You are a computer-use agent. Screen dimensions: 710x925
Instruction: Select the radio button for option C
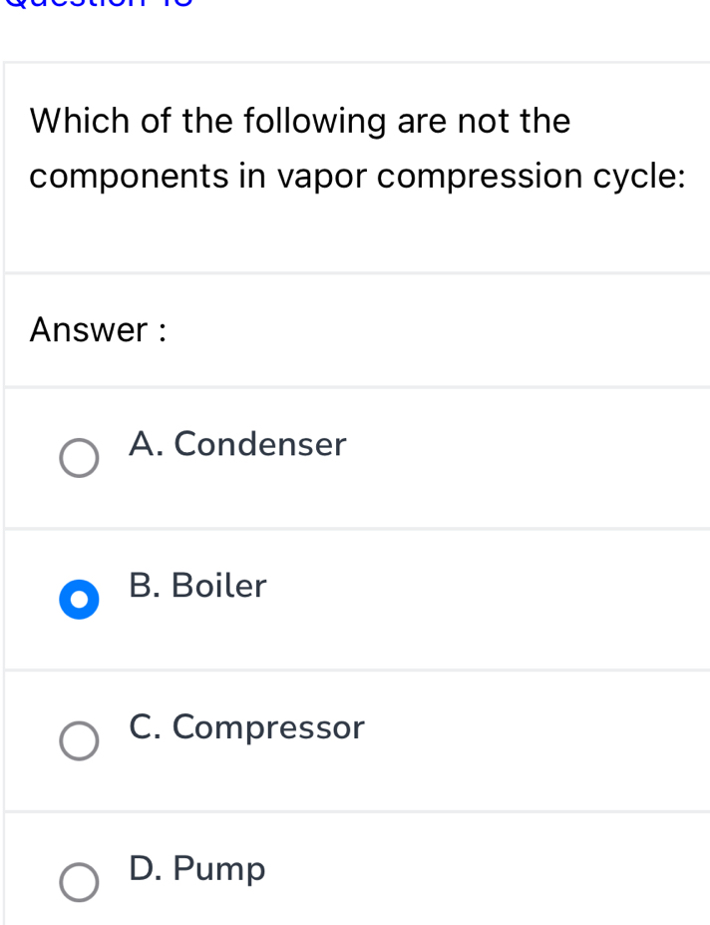pyautogui.click(x=79, y=741)
